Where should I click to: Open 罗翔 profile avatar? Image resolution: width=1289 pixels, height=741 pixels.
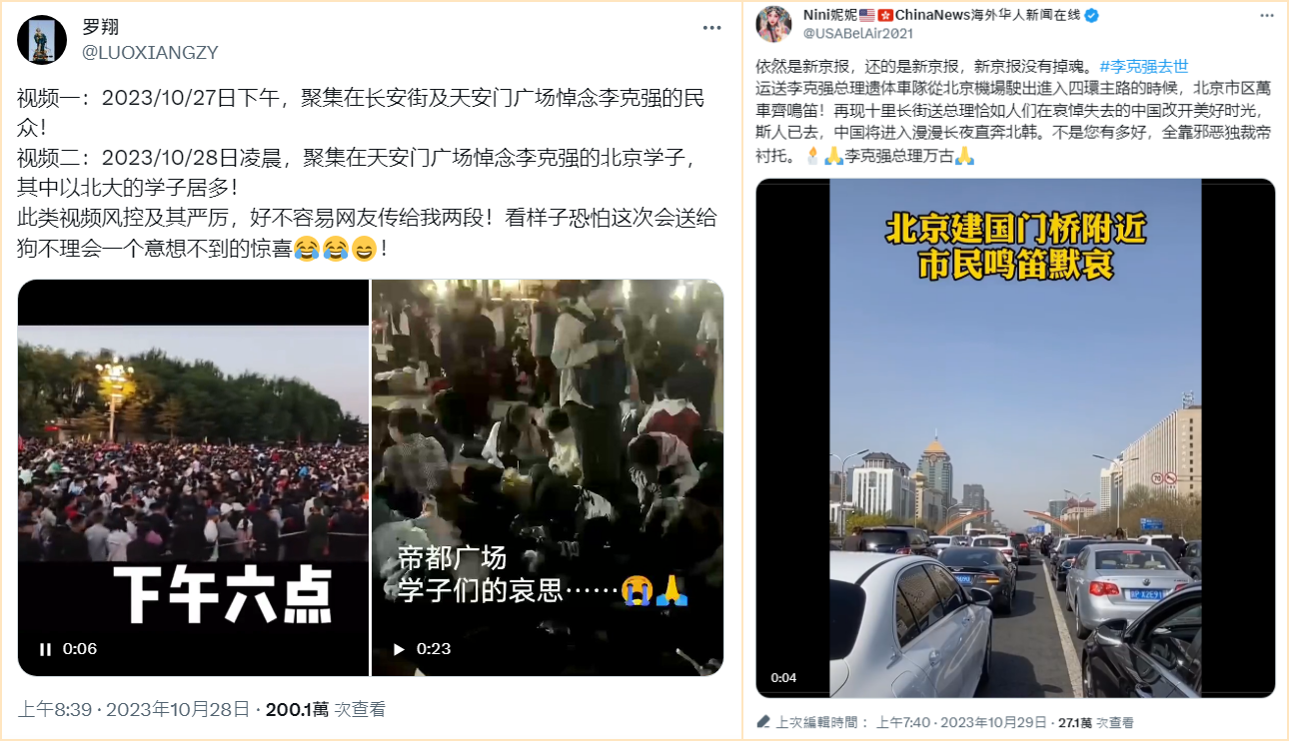click(42, 40)
